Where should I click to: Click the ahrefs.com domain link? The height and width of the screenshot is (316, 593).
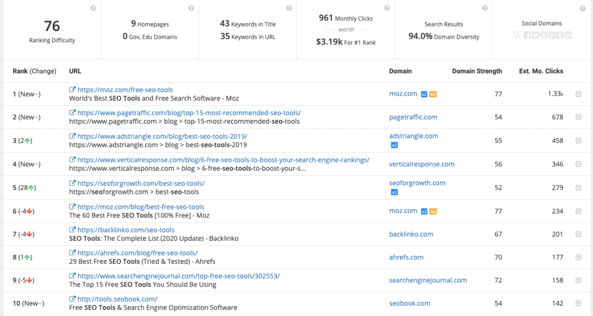tap(406, 257)
